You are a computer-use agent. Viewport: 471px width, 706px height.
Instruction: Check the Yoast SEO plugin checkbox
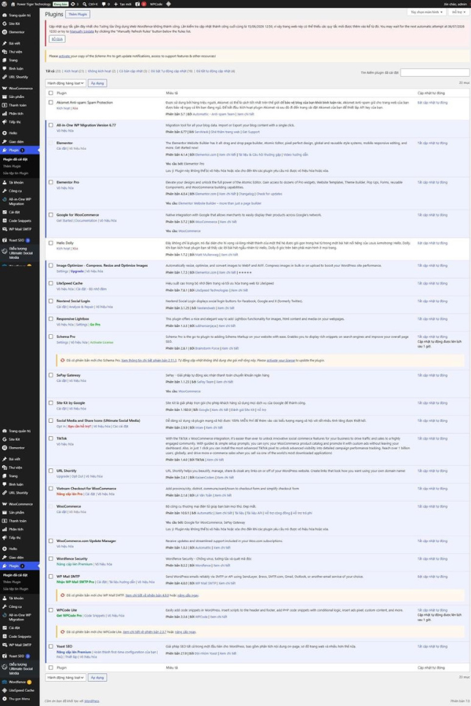tap(51, 646)
